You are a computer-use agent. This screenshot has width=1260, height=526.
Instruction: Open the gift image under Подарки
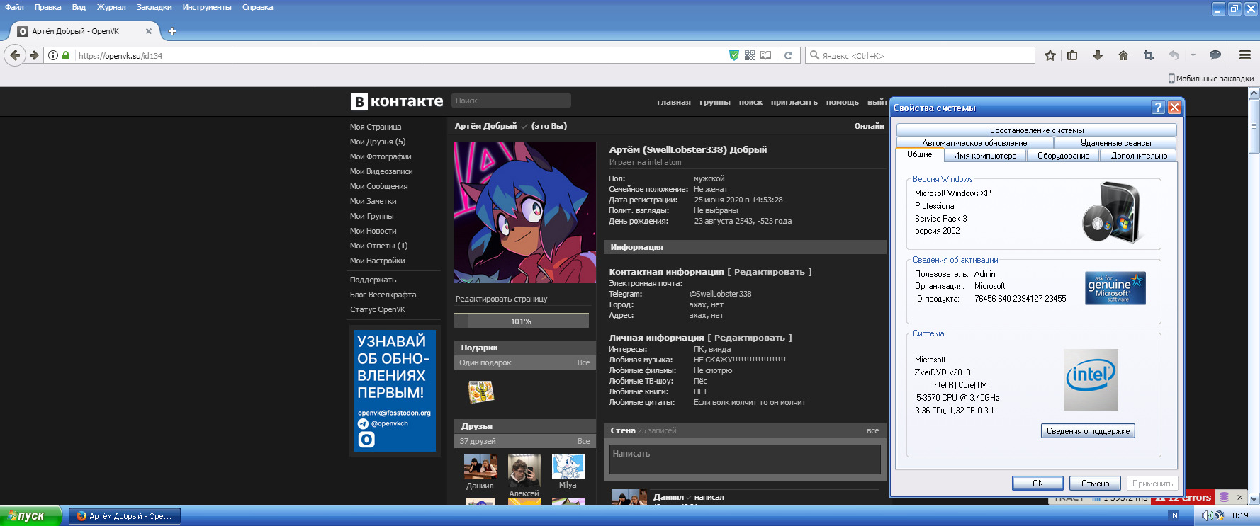pos(480,391)
